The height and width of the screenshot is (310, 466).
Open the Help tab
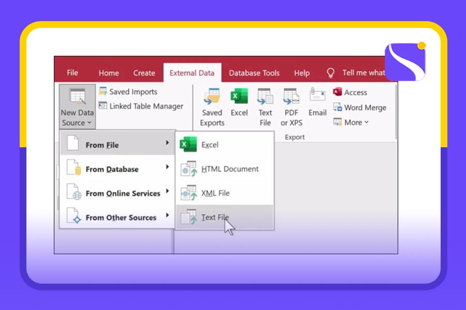pyautogui.click(x=302, y=73)
